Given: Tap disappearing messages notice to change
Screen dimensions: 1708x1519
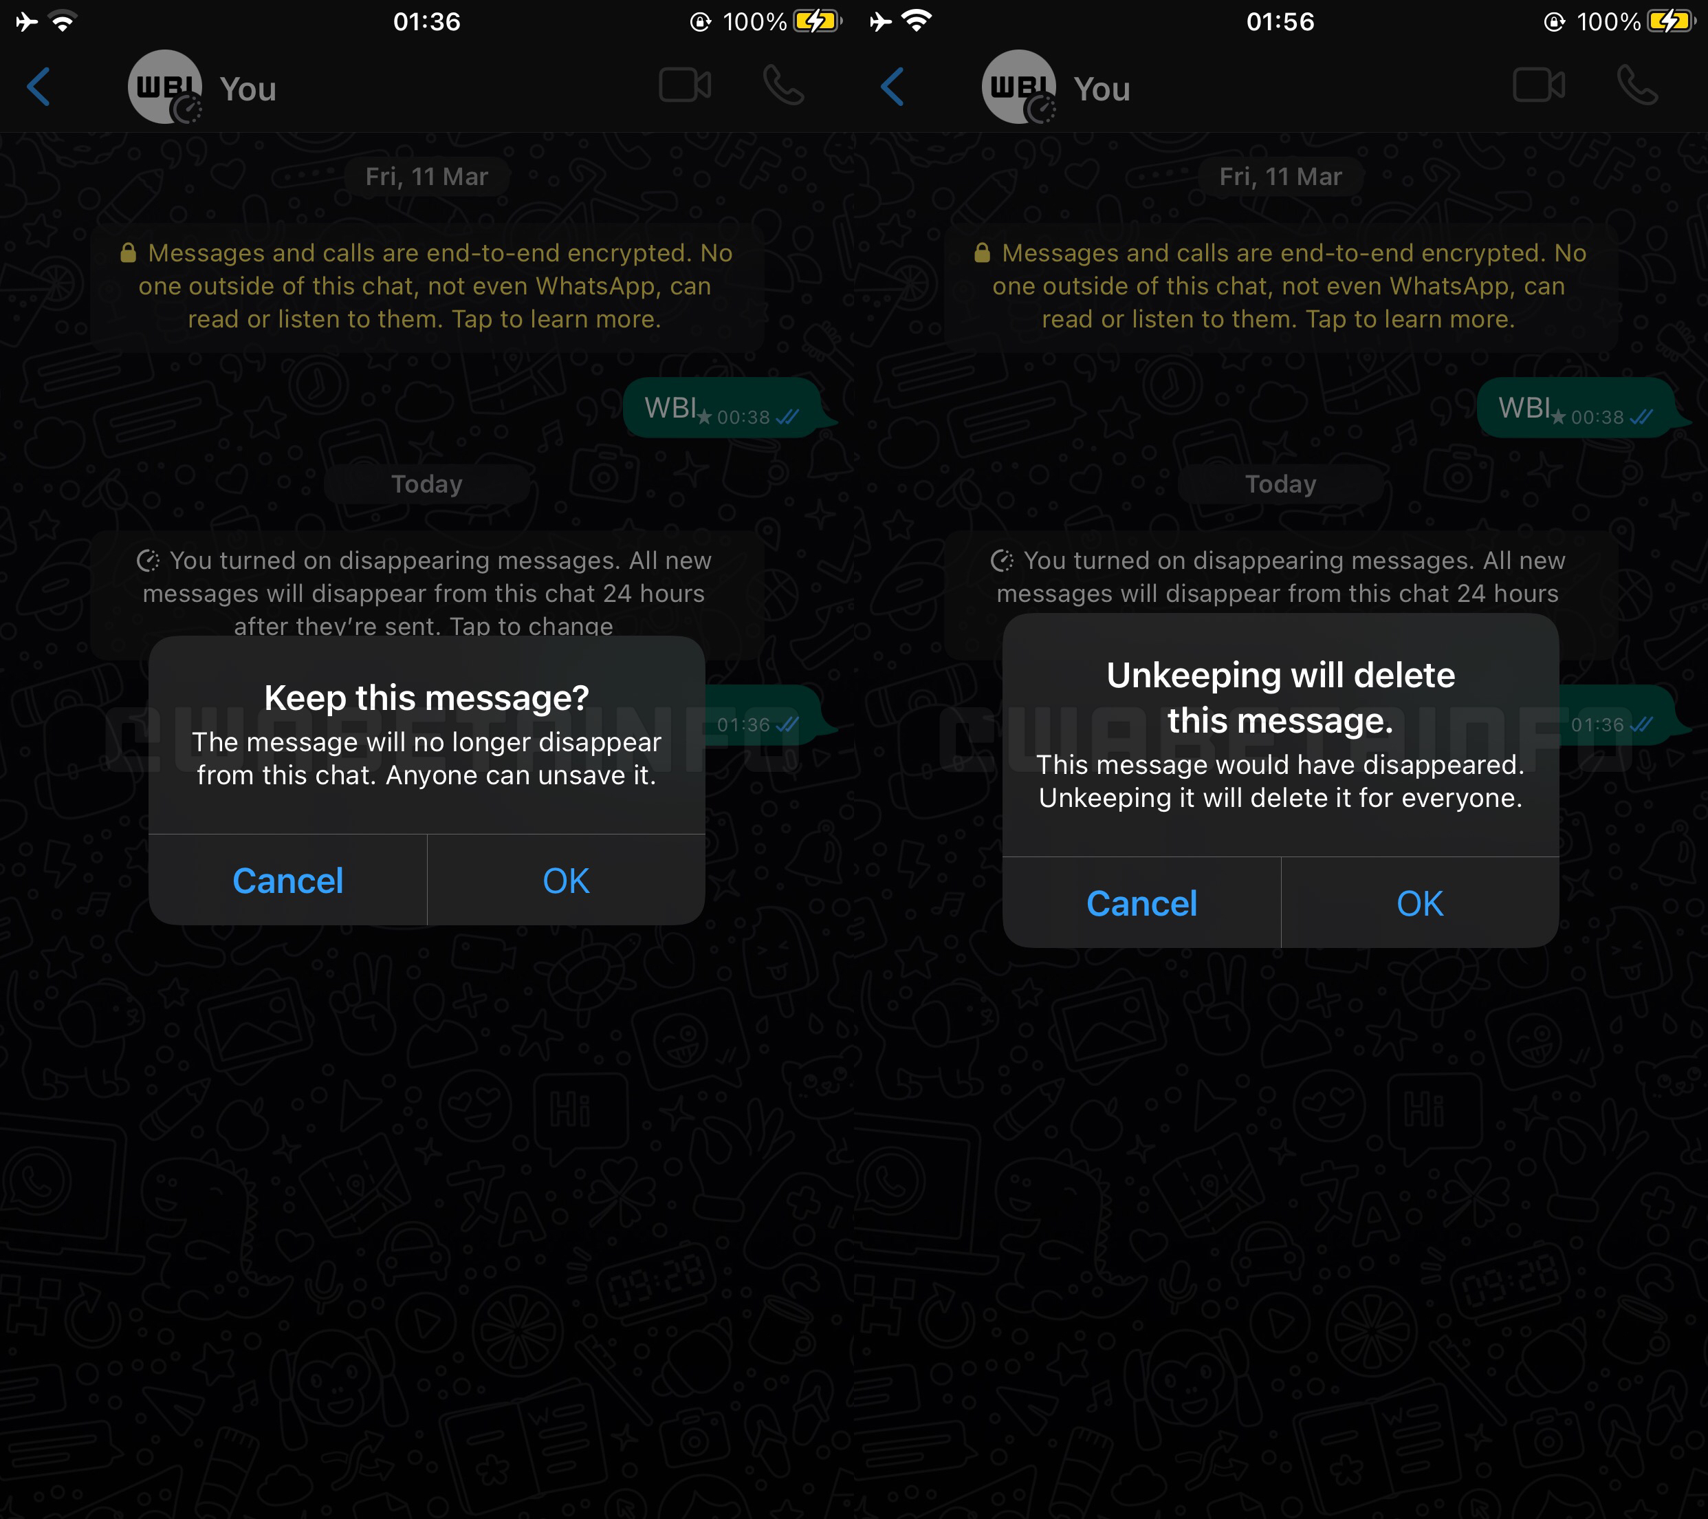Looking at the screenshot, I should 428,592.
